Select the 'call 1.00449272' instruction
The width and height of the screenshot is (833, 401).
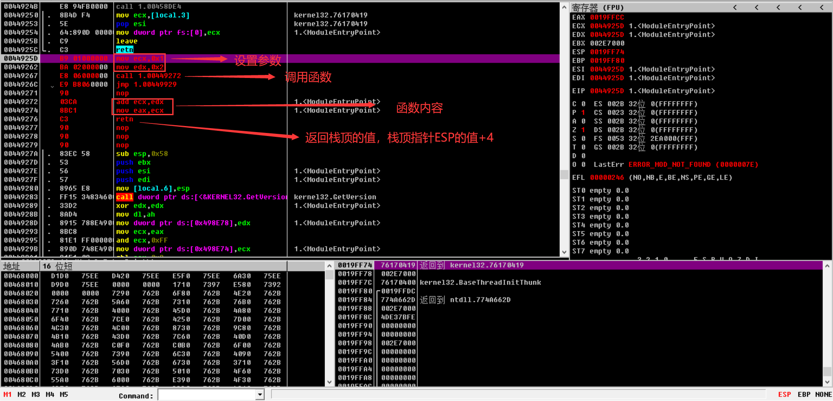(x=148, y=76)
